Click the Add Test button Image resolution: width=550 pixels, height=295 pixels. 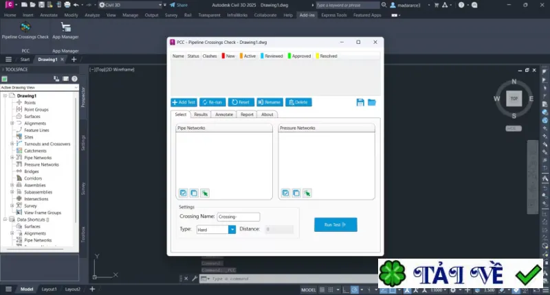coord(184,102)
